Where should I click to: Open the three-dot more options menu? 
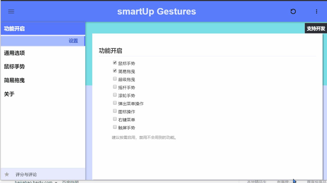[x=316, y=11]
